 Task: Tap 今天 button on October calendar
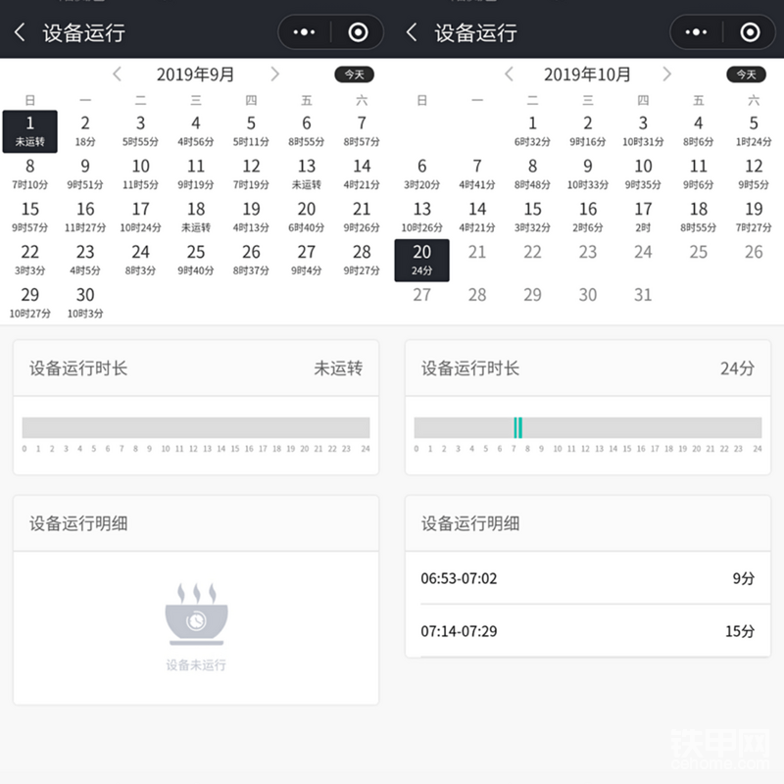(746, 74)
